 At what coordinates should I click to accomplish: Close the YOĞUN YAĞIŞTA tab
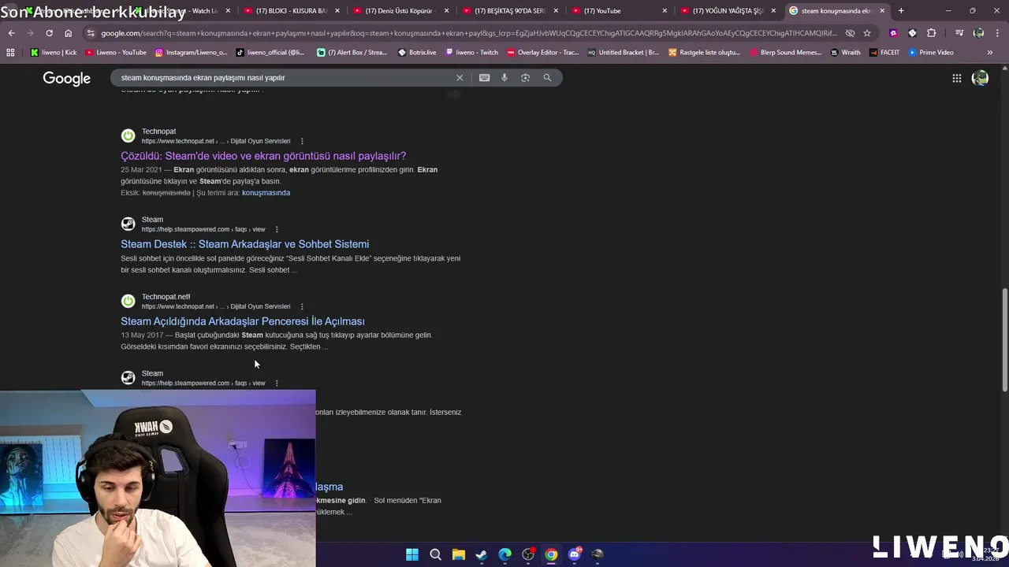pyautogui.click(x=773, y=11)
